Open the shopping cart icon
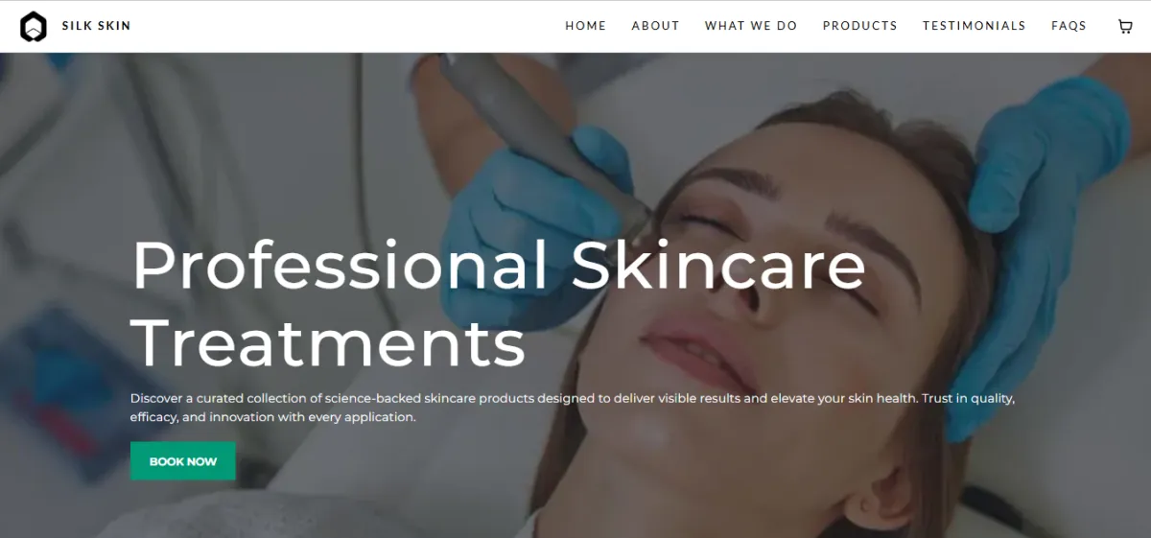The height and width of the screenshot is (538, 1151). tap(1125, 27)
